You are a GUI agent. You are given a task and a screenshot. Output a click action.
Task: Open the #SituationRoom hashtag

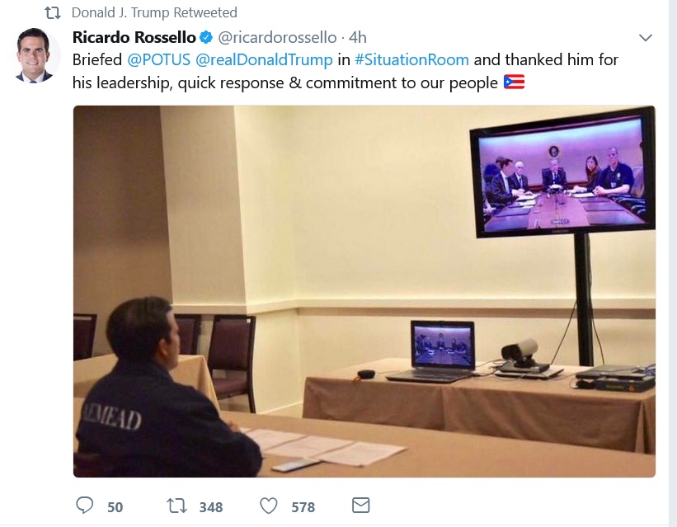pyautogui.click(x=412, y=59)
